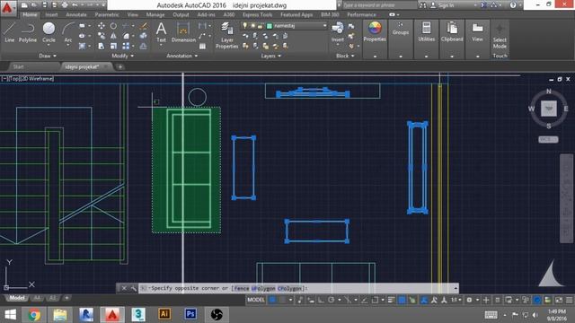Expand the Draw panel dropdown
575x323 pixels.
click(48, 56)
